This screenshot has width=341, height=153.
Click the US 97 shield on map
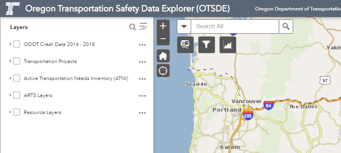click(x=325, y=80)
